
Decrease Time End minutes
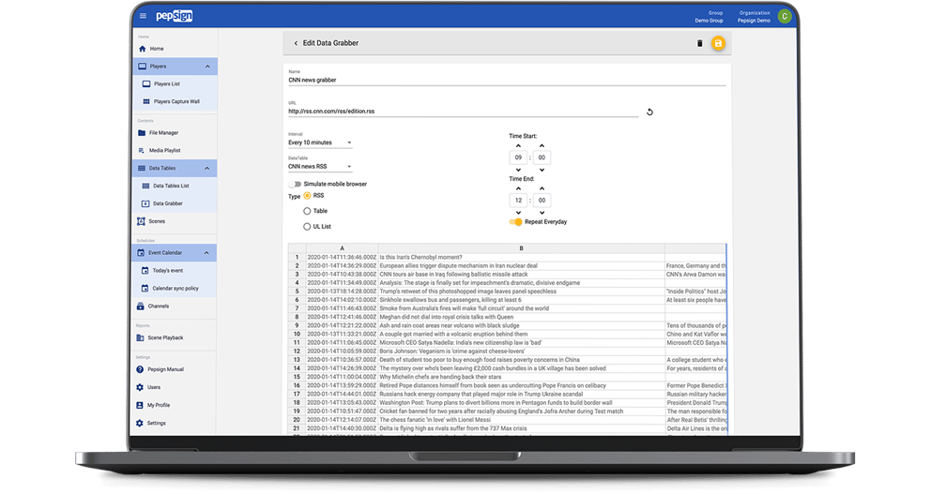[x=542, y=212]
